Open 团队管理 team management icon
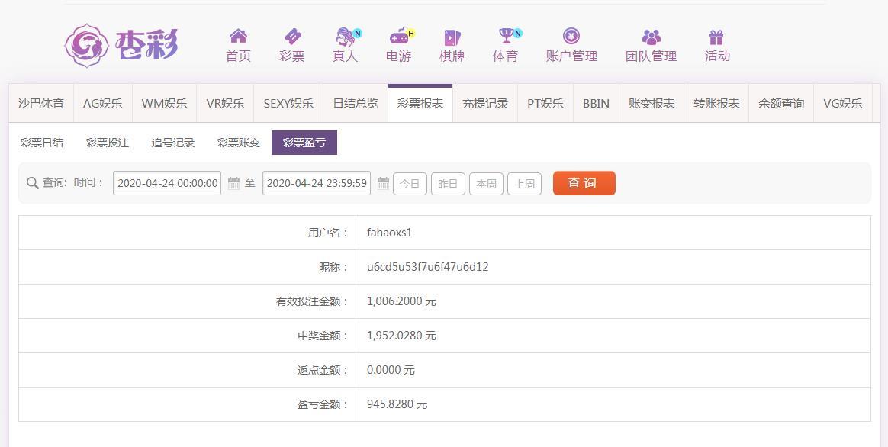The height and width of the screenshot is (447, 888). tap(652, 37)
